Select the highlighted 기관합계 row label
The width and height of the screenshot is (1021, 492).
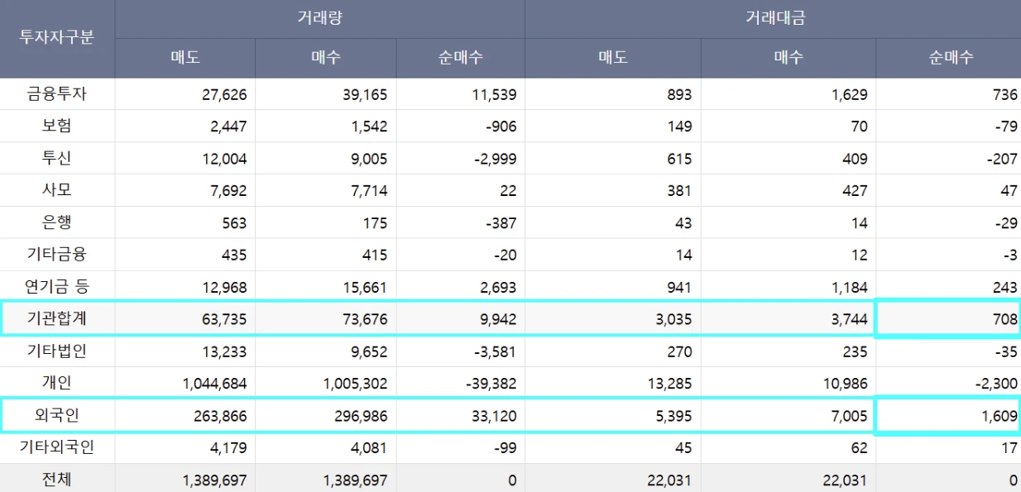pos(57,319)
